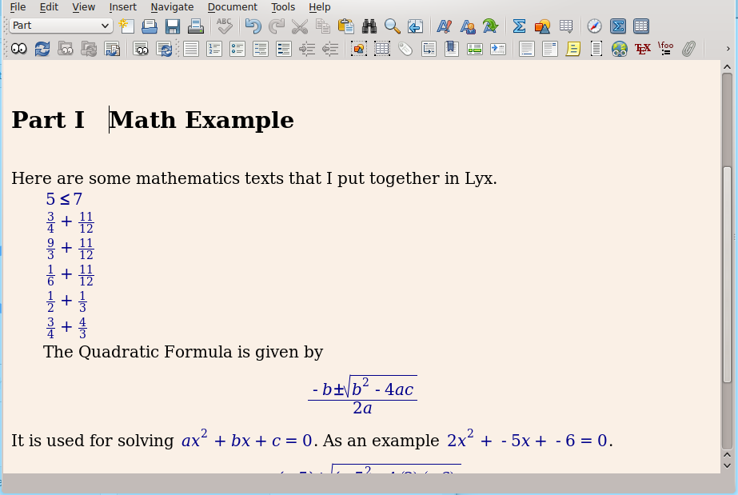
Task: Increase the list depth
Action: [x=307, y=49]
